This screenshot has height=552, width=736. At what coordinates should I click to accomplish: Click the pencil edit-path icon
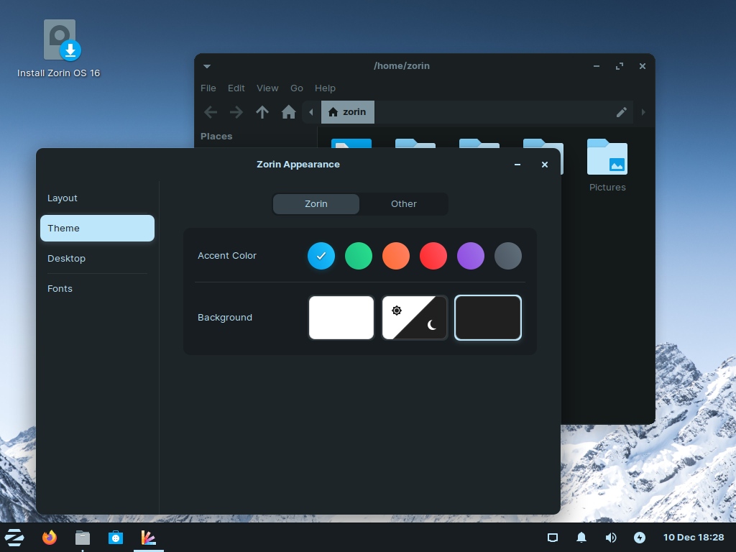pyautogui.click(x=622, y=112)
